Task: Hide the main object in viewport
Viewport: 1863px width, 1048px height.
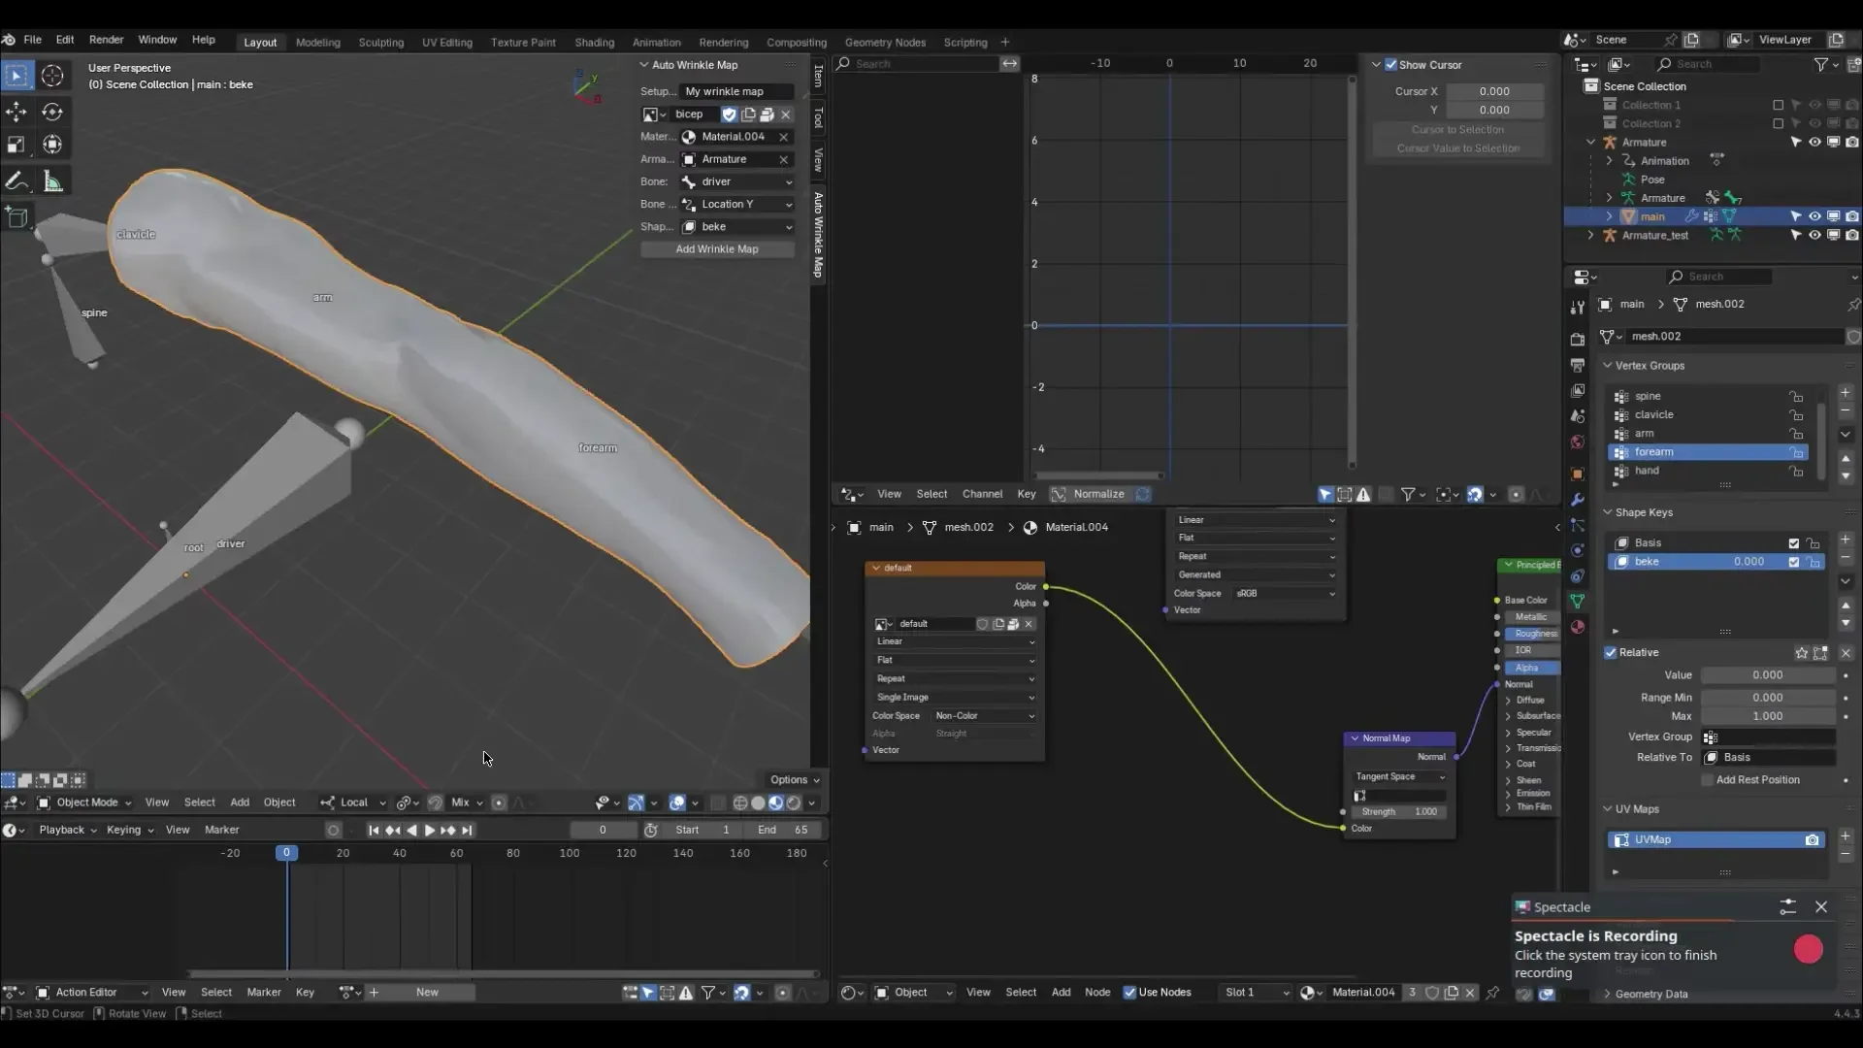Action: 1814,216
